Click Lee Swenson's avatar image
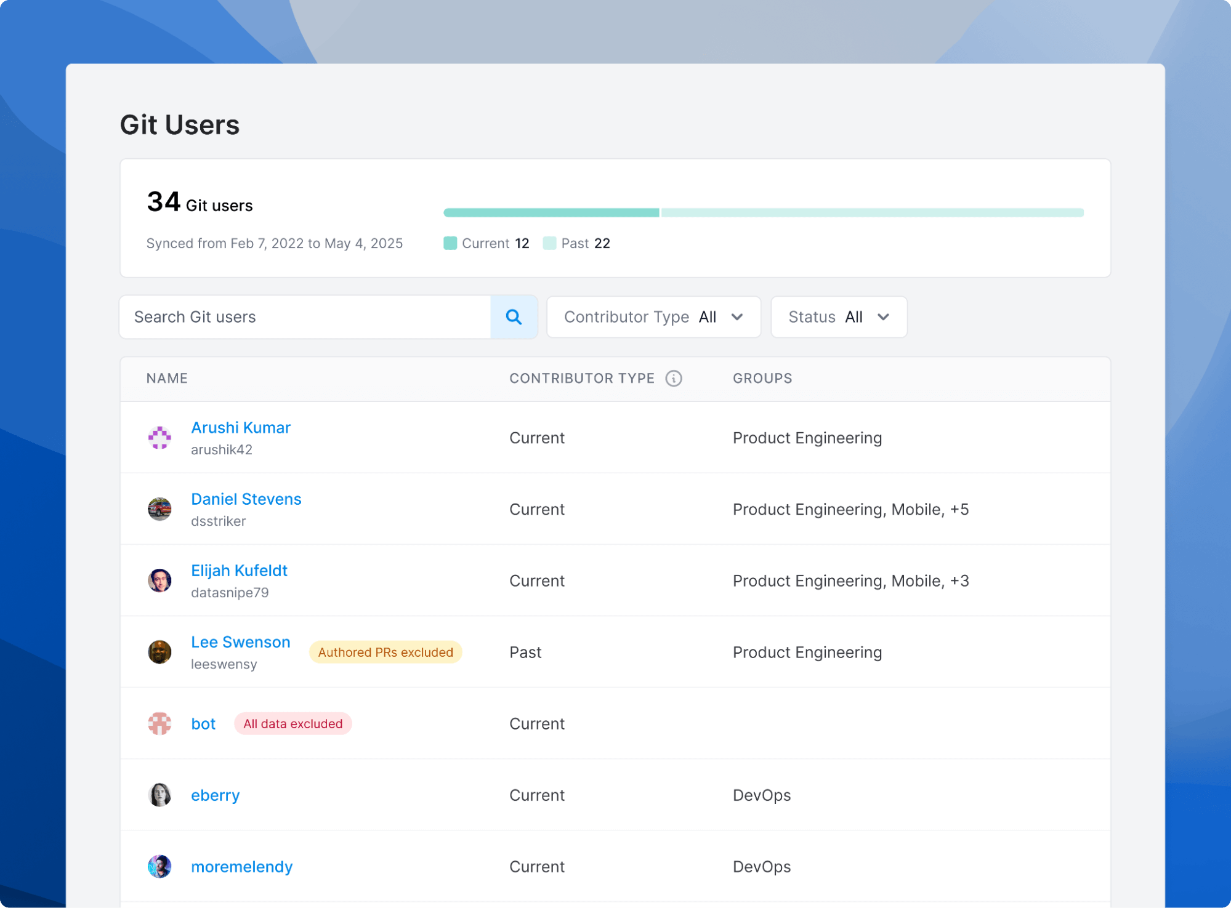The height and width of the screenshot is (908, 1231). tap(159, 652)
